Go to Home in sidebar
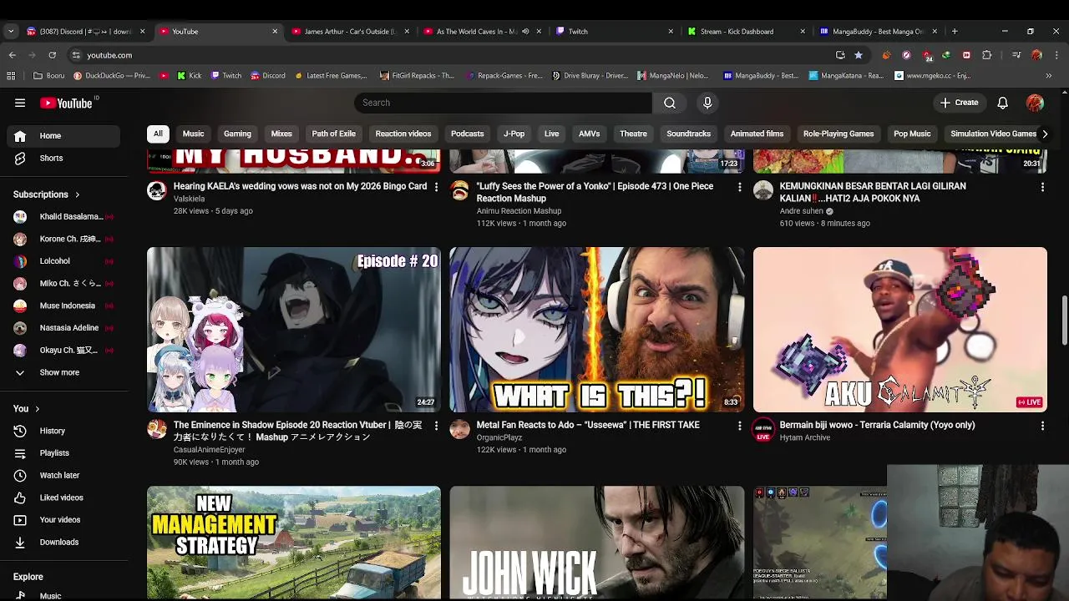The height and width of the screenshot is (601, 1069). click(65, 135)
